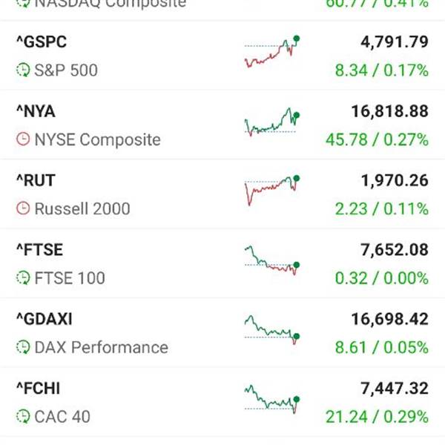Viewport: 445px width, 445px height.
Task: Click the Russell 2000 price 1,970.26
Action: click(x=395, y=180)
